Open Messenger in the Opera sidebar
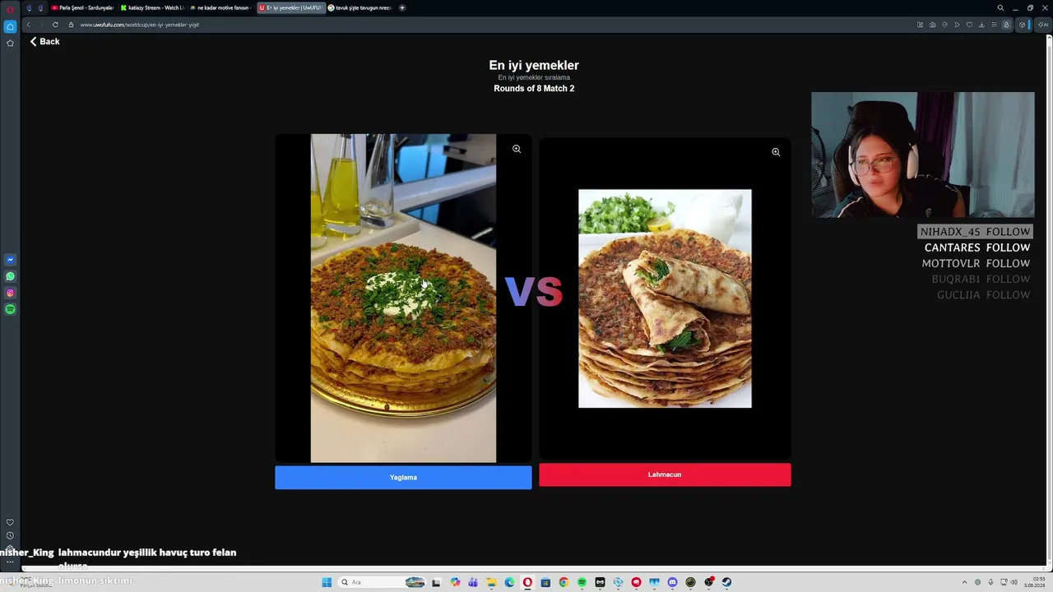 tap(10, 260)
